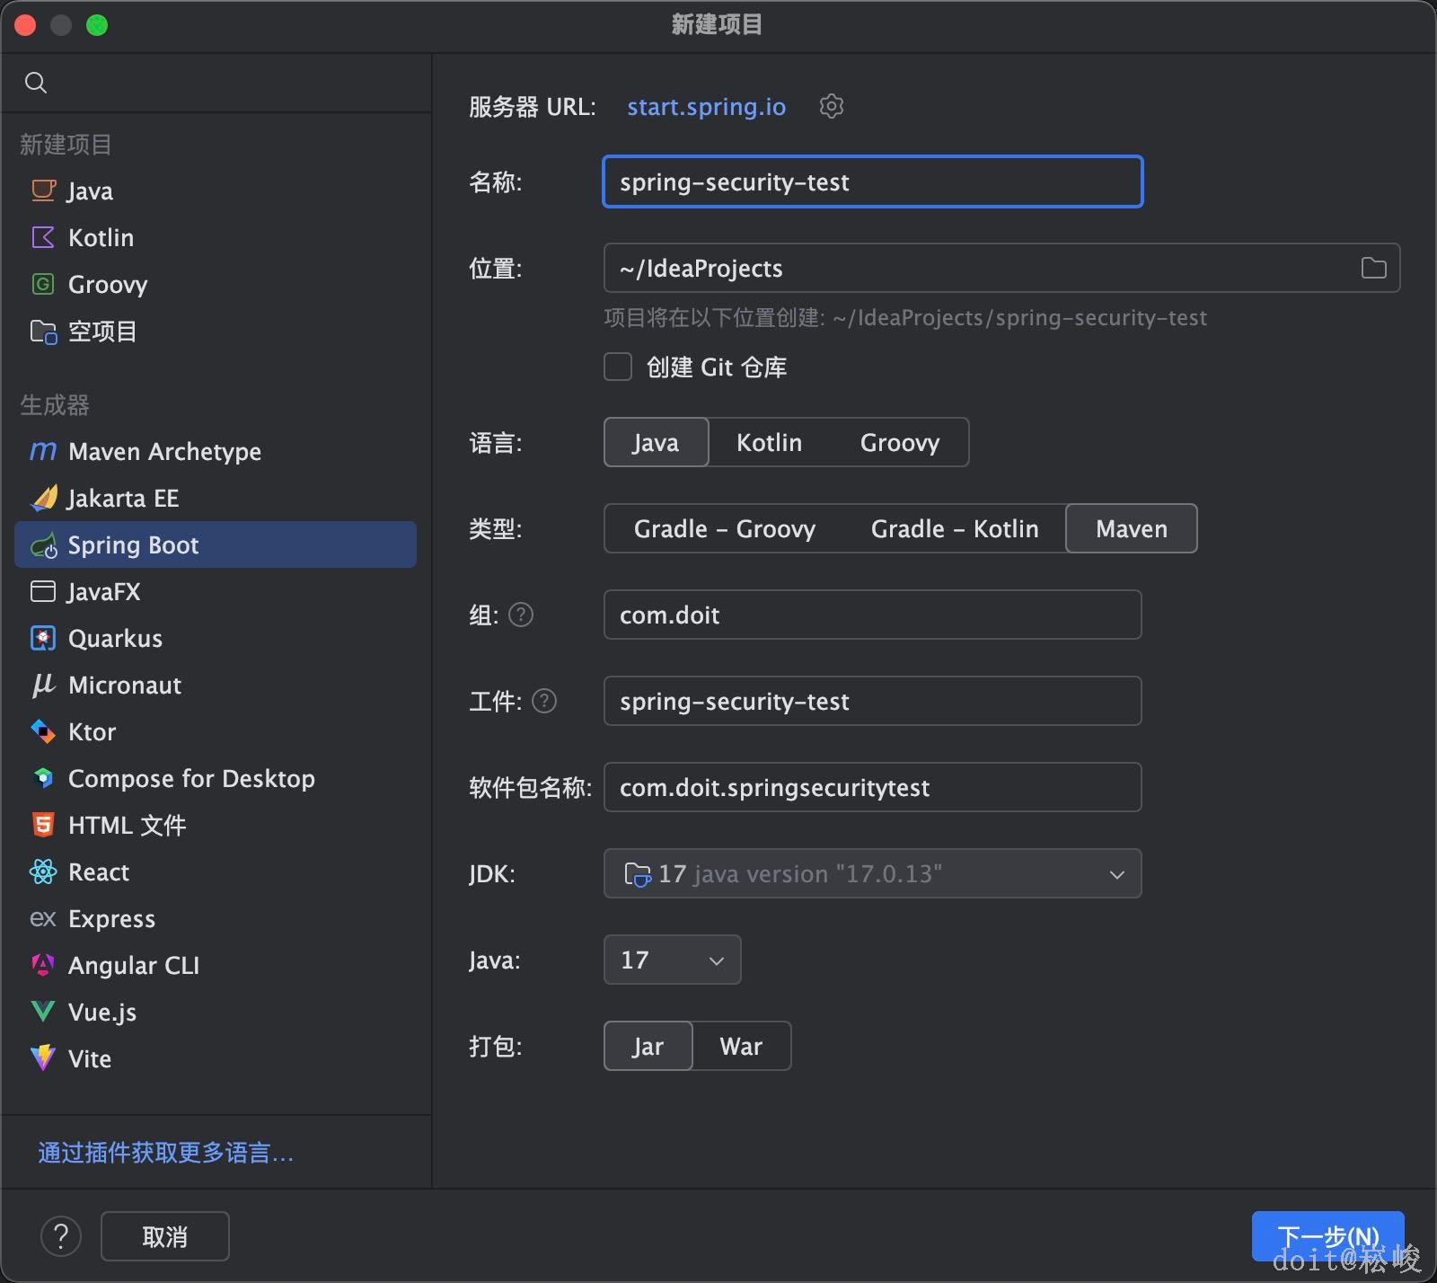This screenshot has height=1283, width=1437.
Task: Open the start.spring.io server link
Action: pos(706,106)
